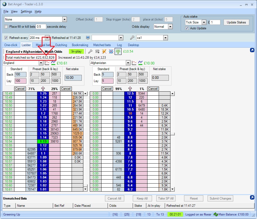Toggle the Refresh every checkbox
The height and width of the screenshot is (219, 257).
(x=6, y=38)
